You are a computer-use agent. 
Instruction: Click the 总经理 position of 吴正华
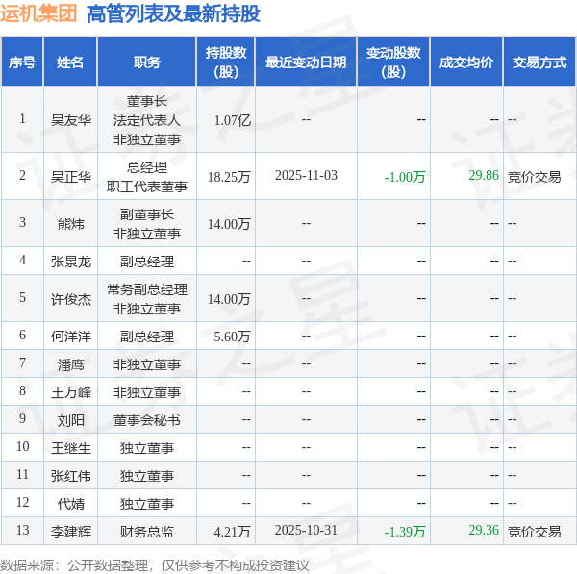tap(147, 167)
